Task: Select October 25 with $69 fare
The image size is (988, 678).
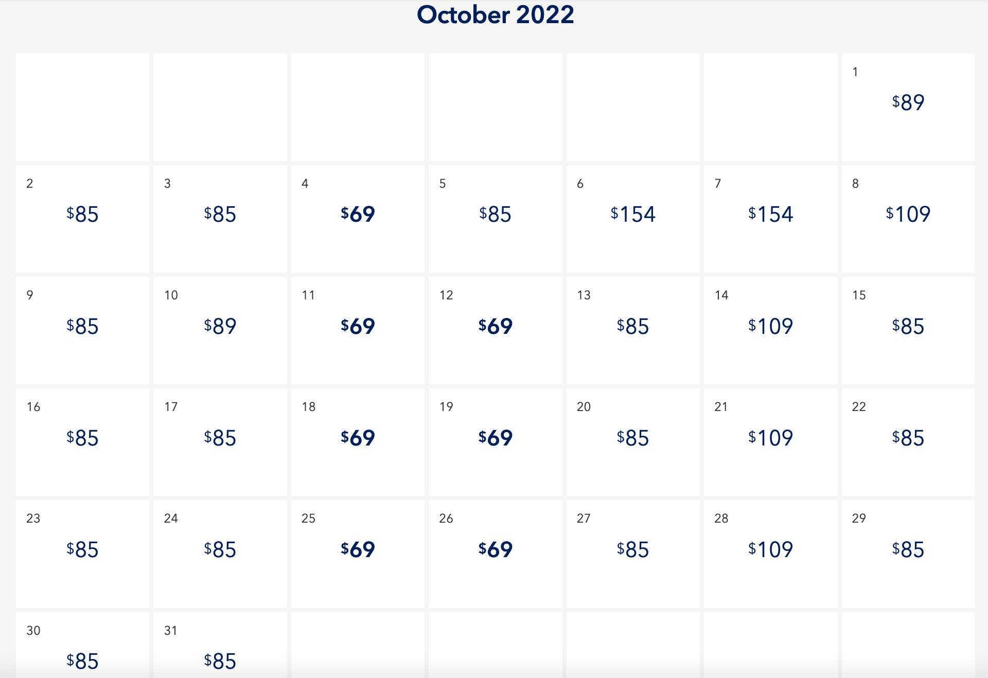Action: [358, 549]
